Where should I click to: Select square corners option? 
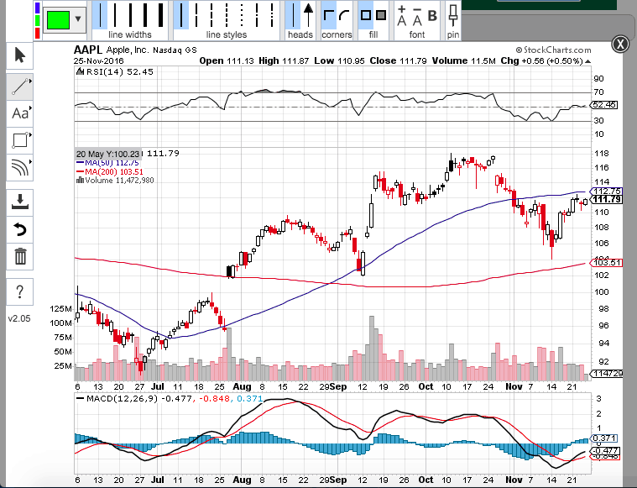point(329,15)
